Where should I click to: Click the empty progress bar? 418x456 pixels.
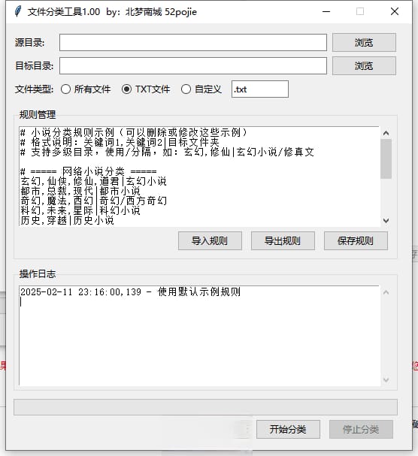205,407
